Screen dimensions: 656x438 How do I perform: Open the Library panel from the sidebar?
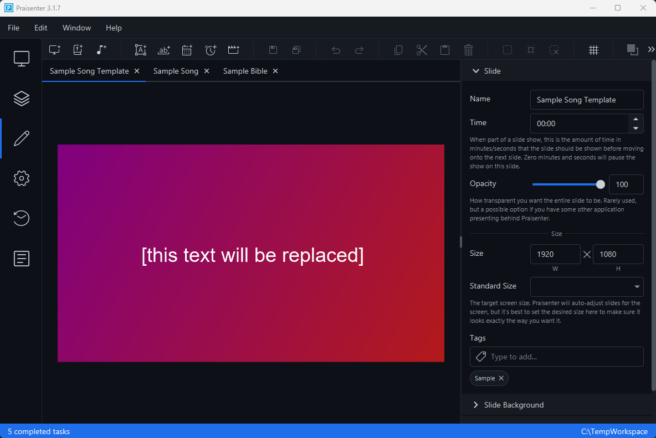[x=21, y=98]
